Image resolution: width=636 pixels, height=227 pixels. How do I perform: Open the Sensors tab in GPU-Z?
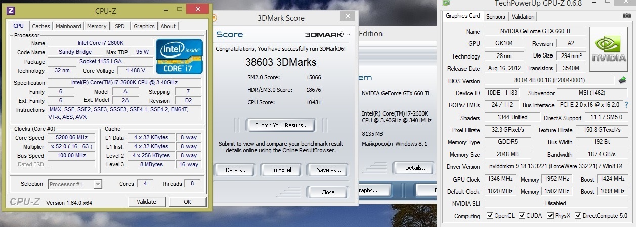pyautogui.click(x=495, y=17)
